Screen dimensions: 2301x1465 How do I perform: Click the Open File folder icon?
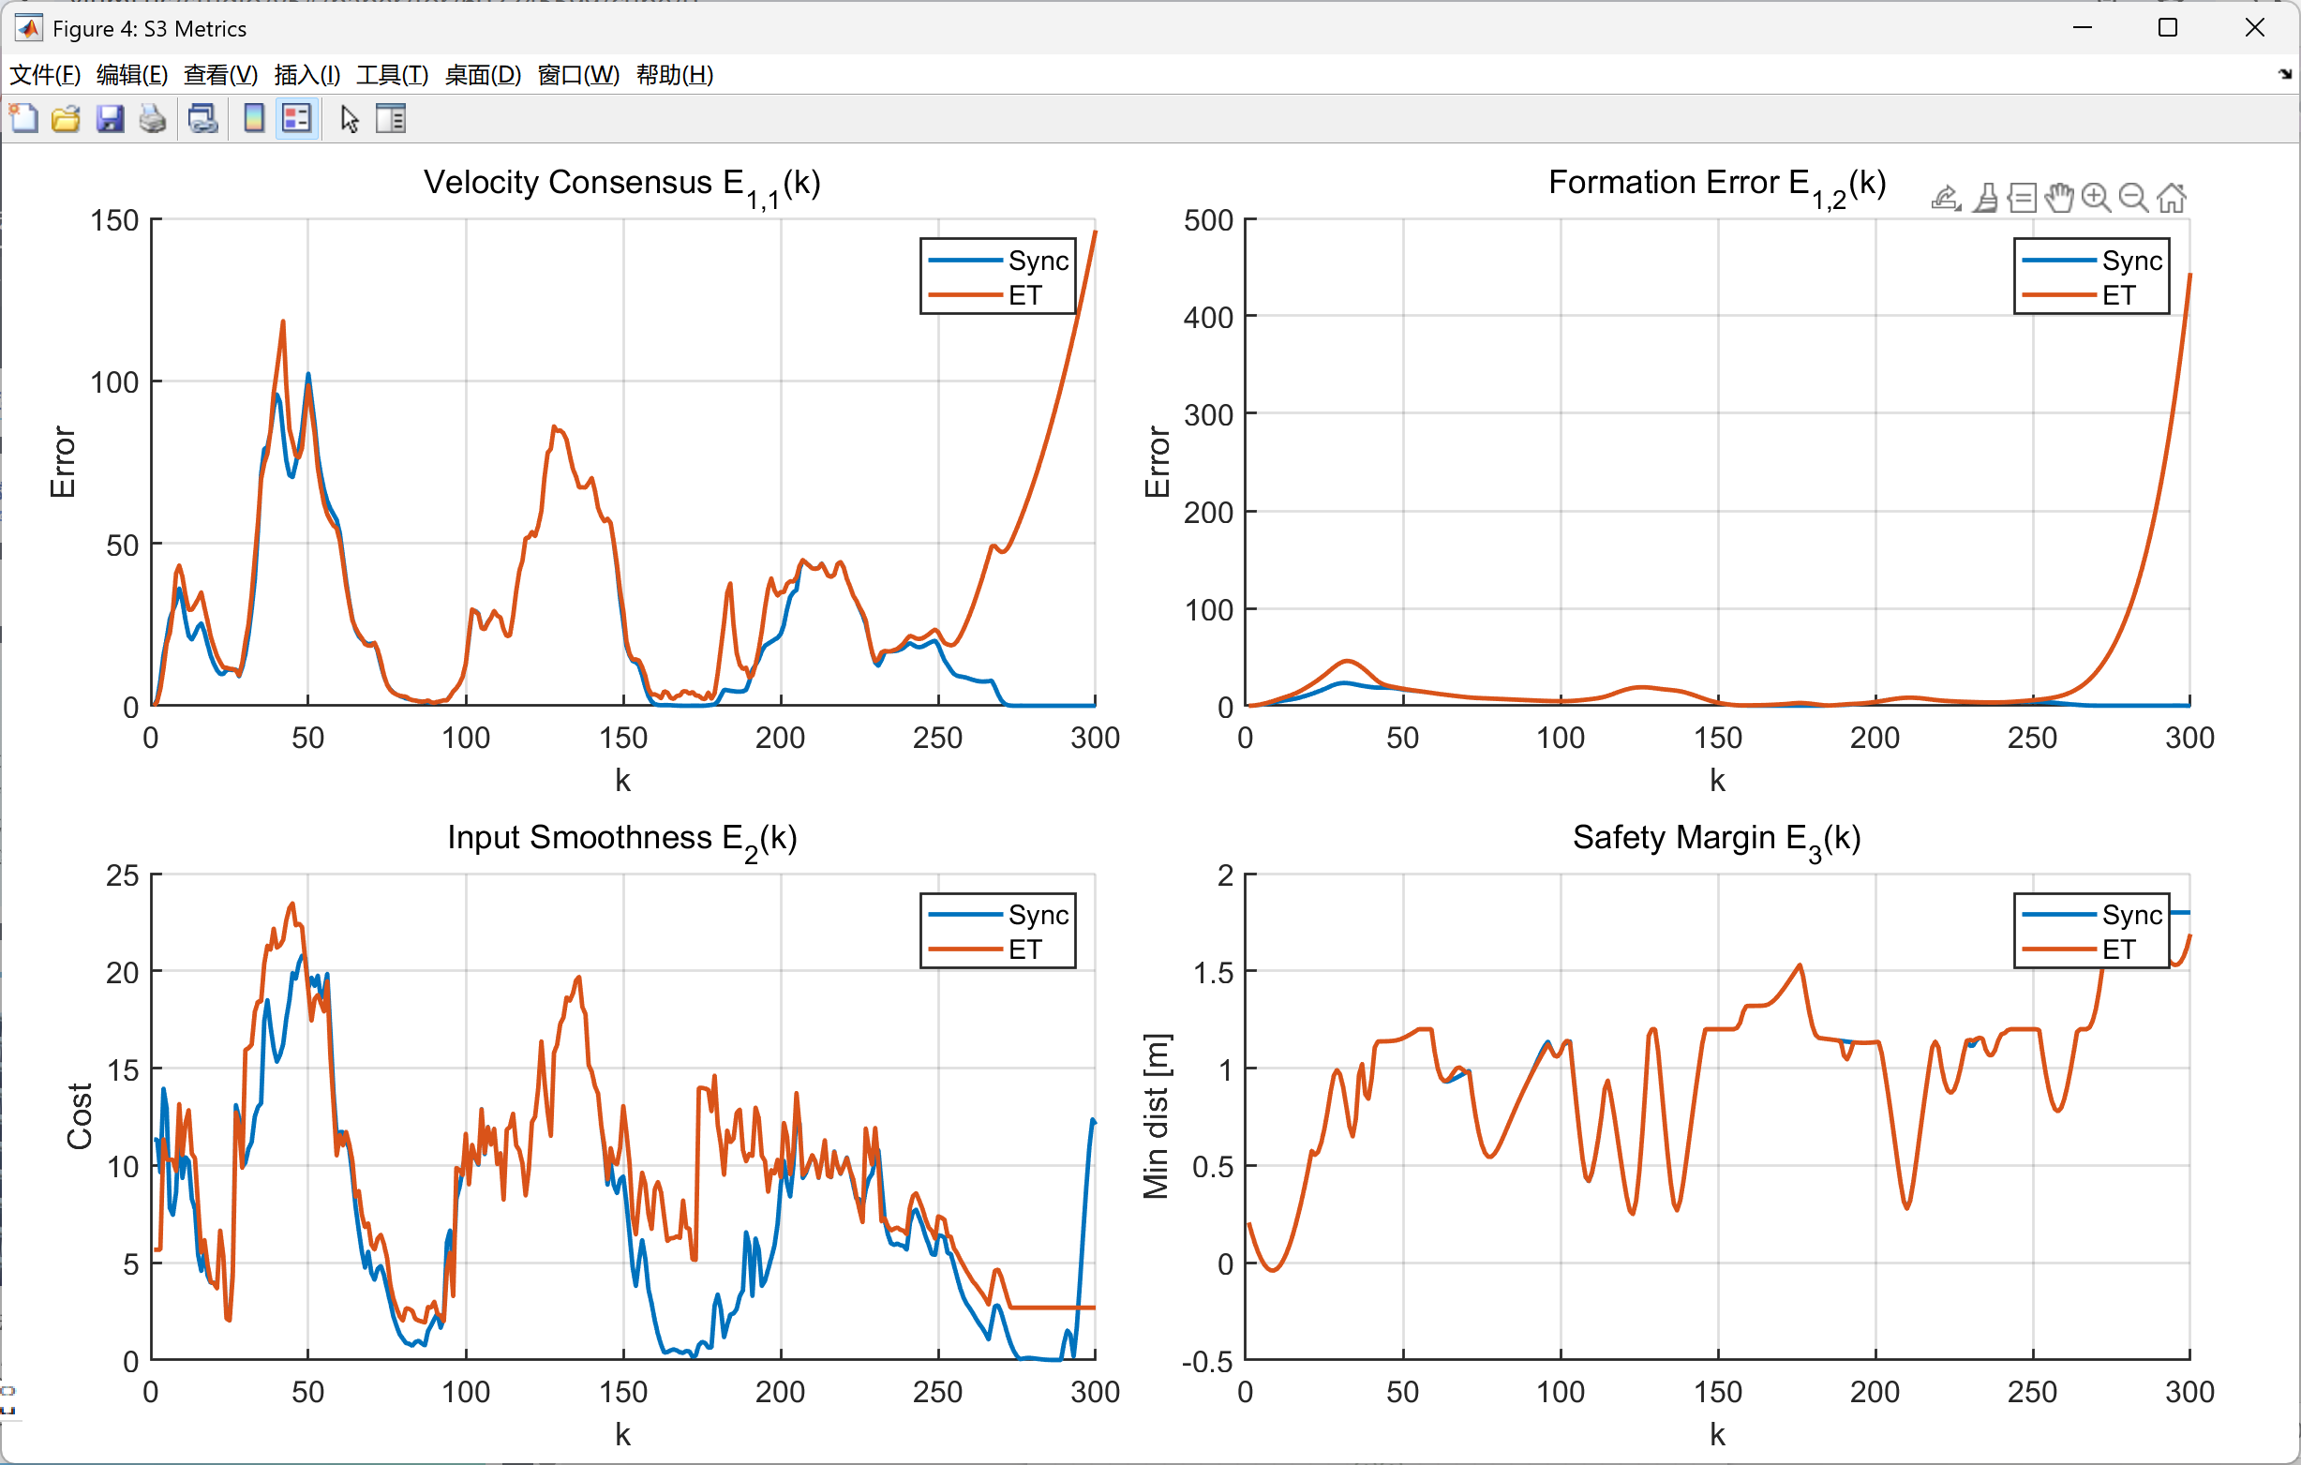pyautogui.click(x=66, y=118)
